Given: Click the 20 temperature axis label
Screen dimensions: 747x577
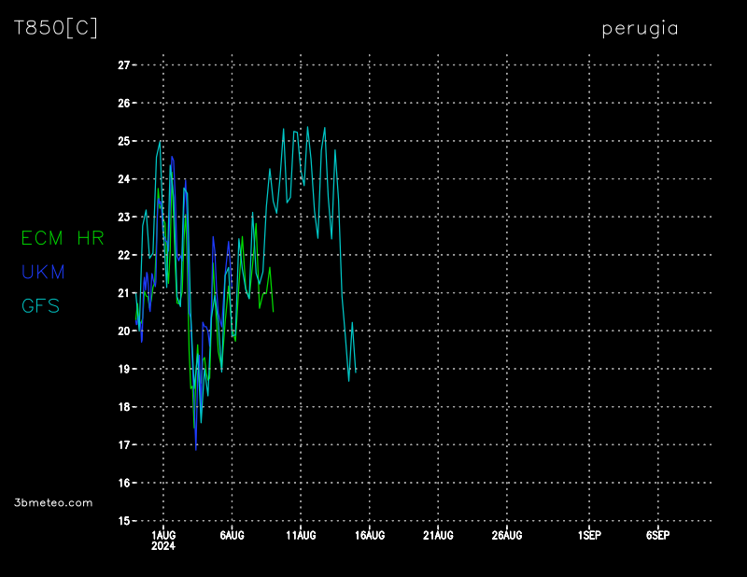Looking at the screenshot, I should click(123, 331).
